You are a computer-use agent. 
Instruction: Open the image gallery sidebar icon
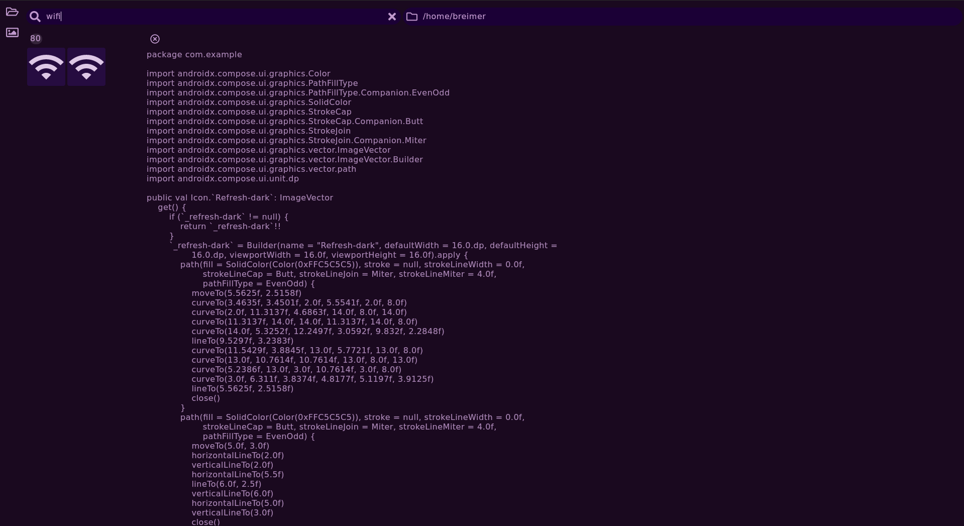point(12,33)
